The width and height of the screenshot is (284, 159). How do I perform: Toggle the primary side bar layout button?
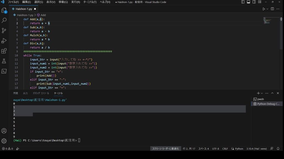pyautogui.click(x=243, y=2)
